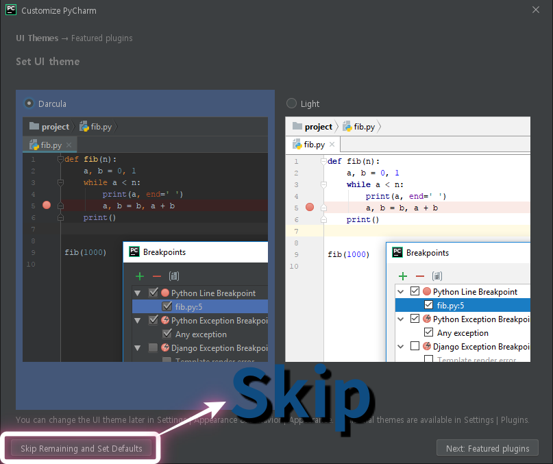This screenshot has width=553, height=464.
Task: Click the Featured plugins breadcrumb step
Action: [102, 38]
